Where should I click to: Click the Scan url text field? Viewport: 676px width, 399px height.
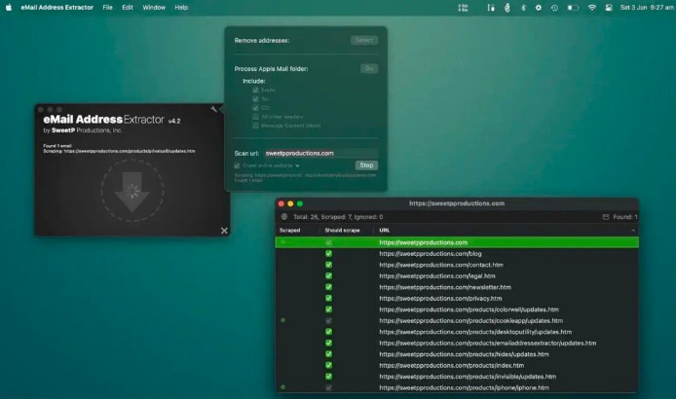(x=321, y=153)
